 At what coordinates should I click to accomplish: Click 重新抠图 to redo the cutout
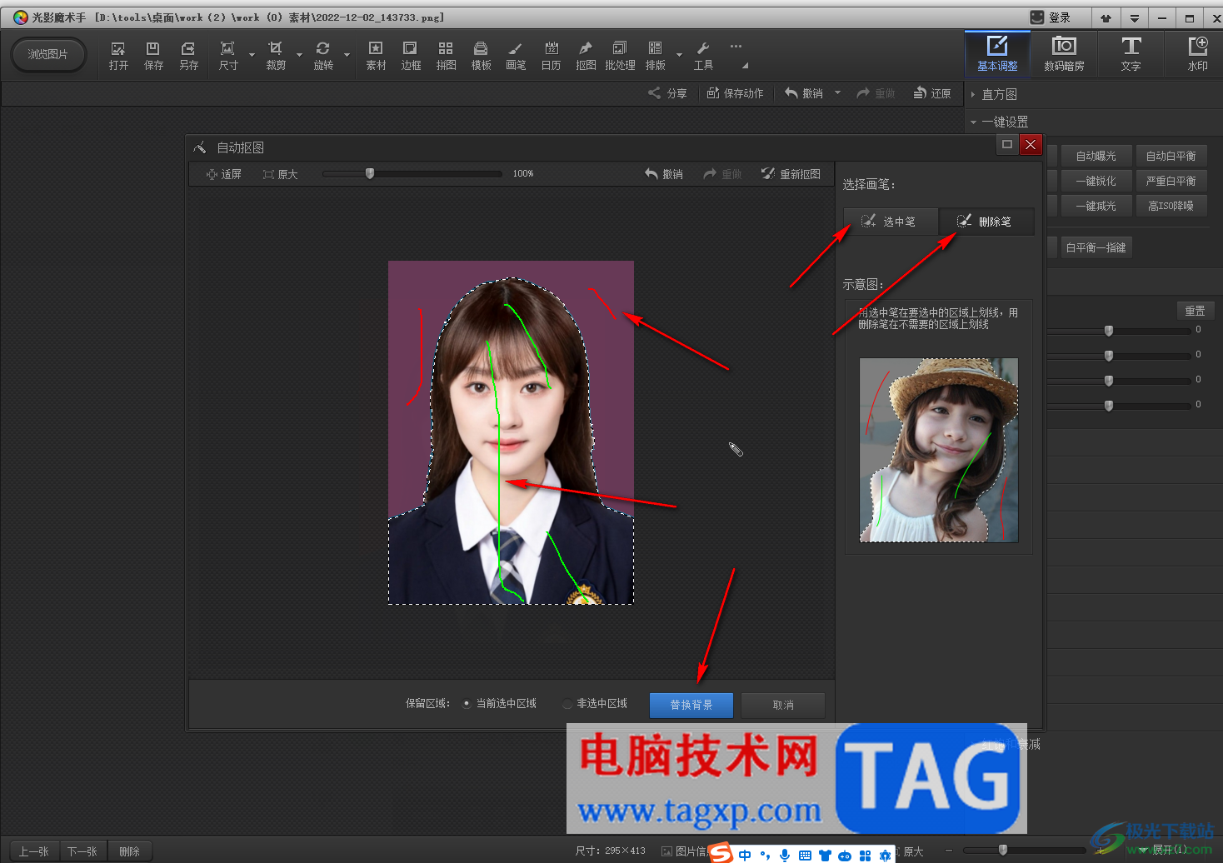click(791, 174)
